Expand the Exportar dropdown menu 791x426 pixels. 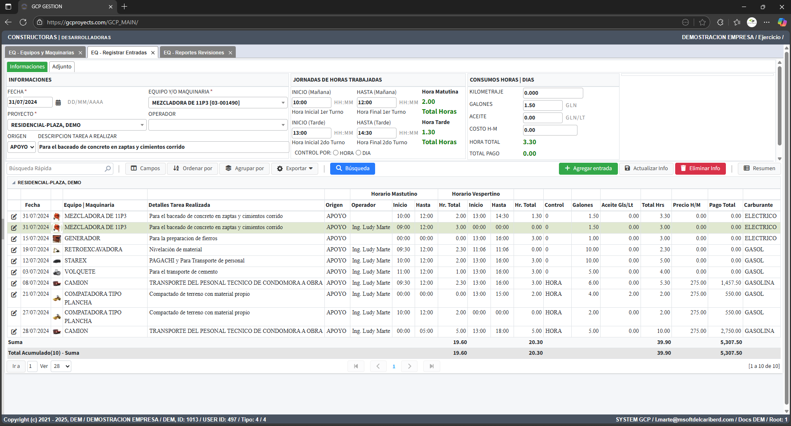pyautogui.click(x=295, y=169)
